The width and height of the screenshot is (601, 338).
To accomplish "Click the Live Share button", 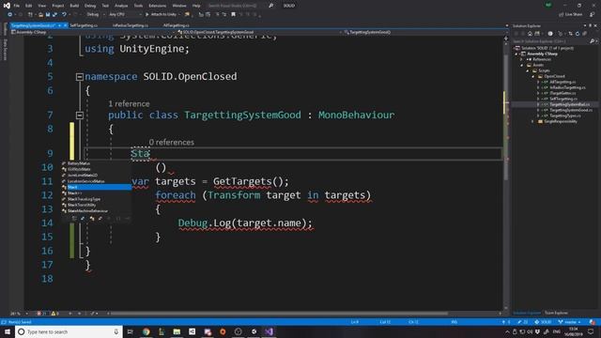I will pos(570,15).
